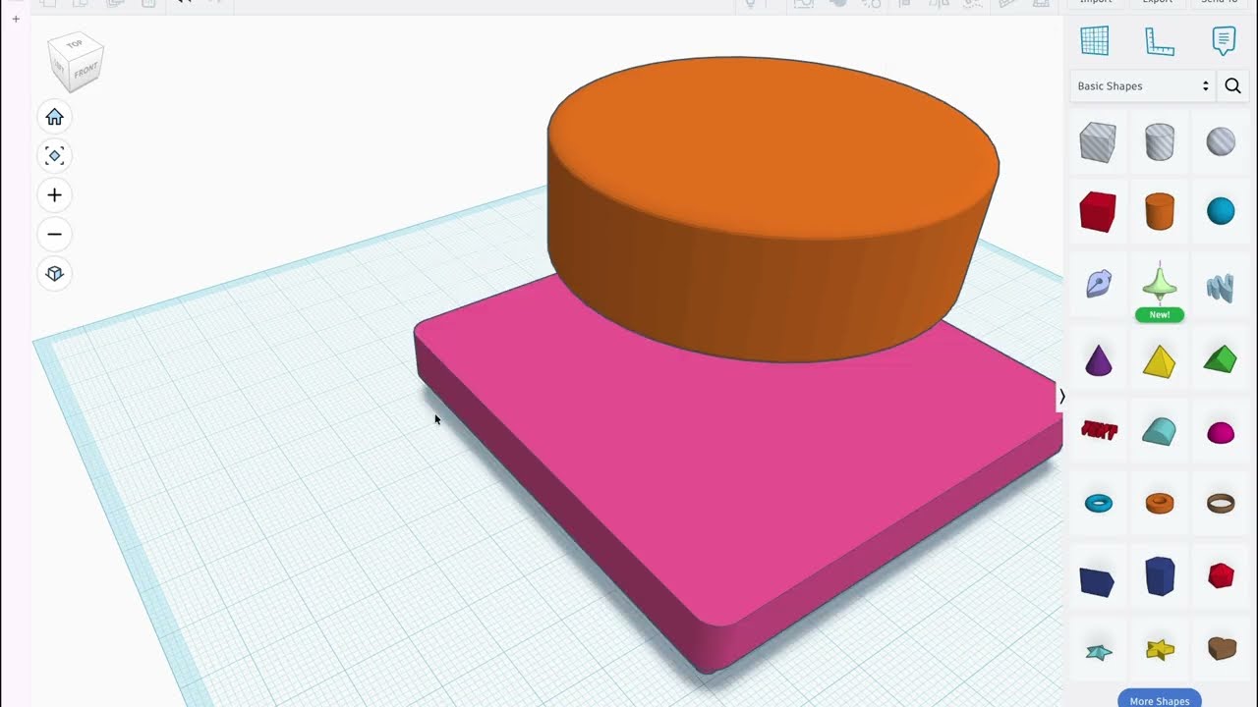1258x707 pixels.
Task: Select the orange cylinder on the workplane
Action: [x=772, y=211]
